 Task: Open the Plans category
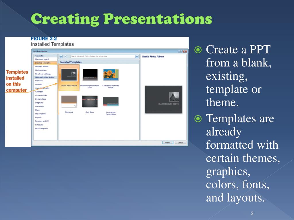[38, 110]
